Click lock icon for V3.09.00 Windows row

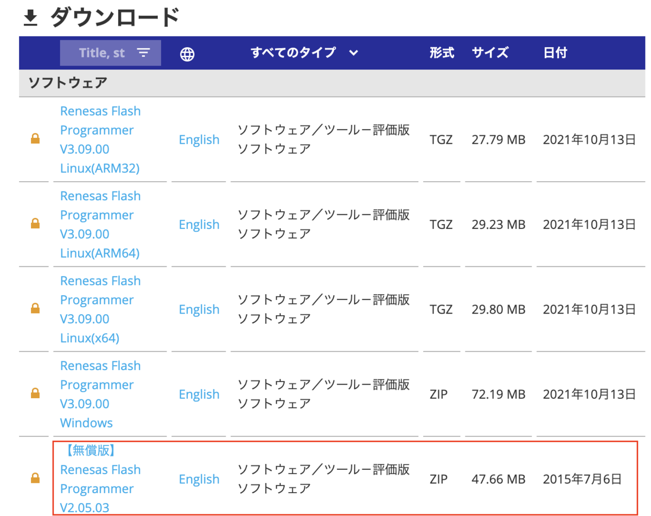point(35,394)
